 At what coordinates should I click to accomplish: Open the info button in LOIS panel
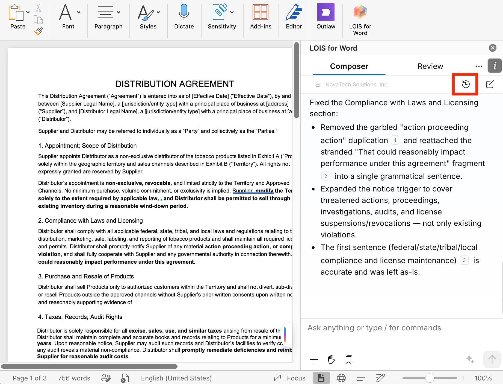(495, 66)
